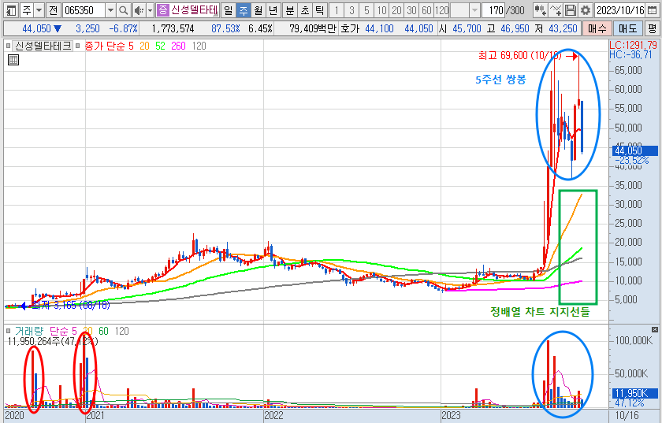
Task: Click the 증 margin badge icon
Action: 162,10
